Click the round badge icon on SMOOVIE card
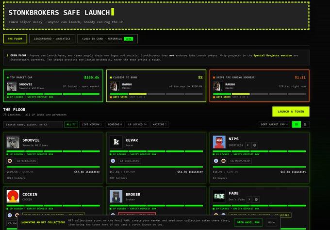 point(10,161)
